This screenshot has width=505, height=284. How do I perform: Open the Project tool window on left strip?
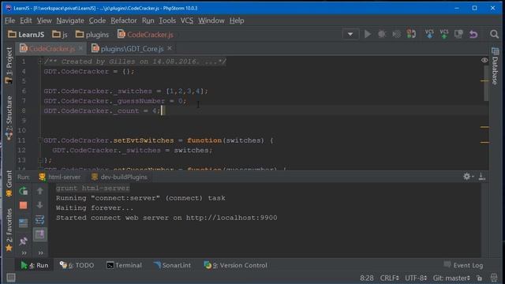tap(9, 66)
